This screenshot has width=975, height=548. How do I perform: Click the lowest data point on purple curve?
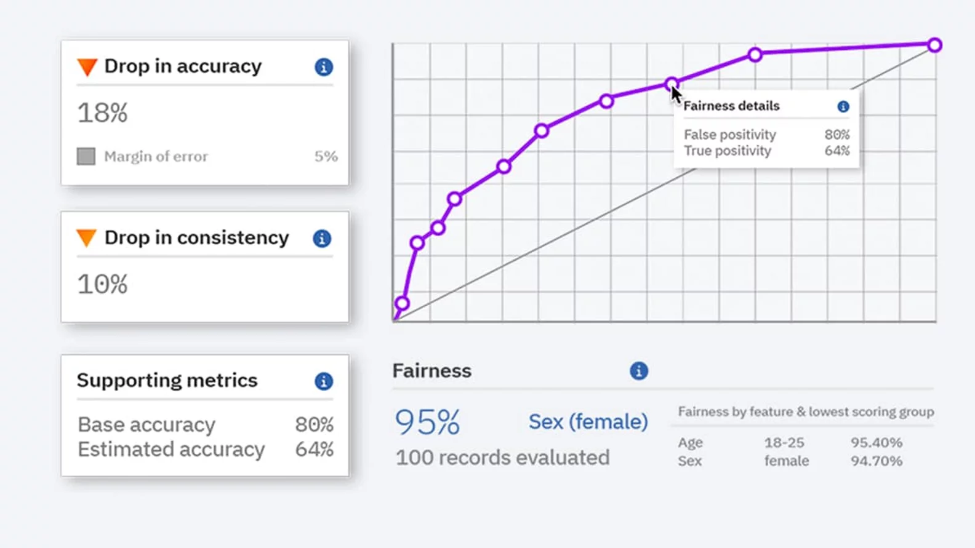pos(402,303)
